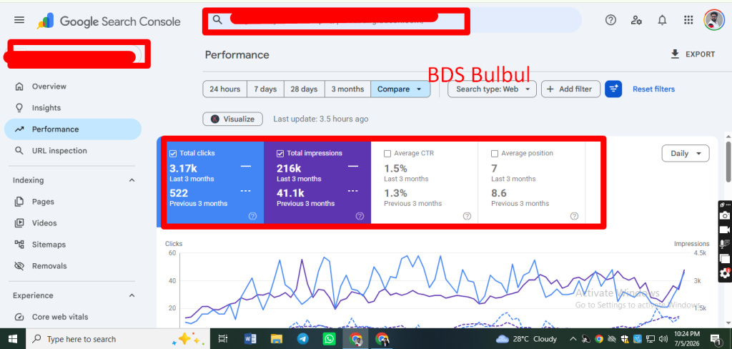Viewport: 732px width, 349px height.
Task: Click the page's vertical scrollbar
Action: click(x=728, y=162)
